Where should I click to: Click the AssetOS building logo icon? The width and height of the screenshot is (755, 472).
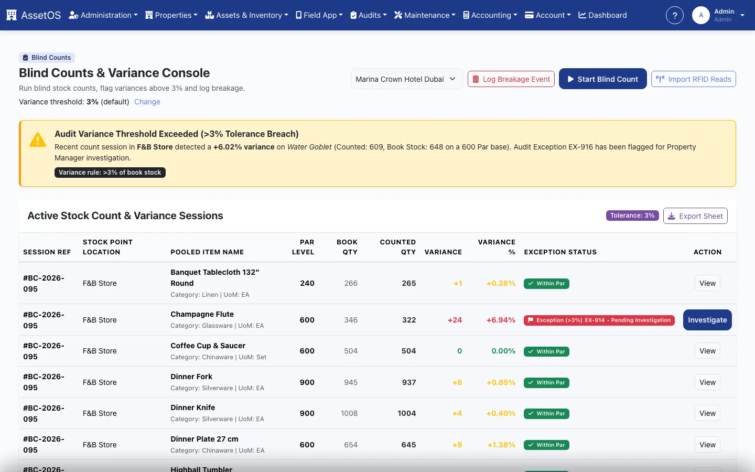point(12,15)
